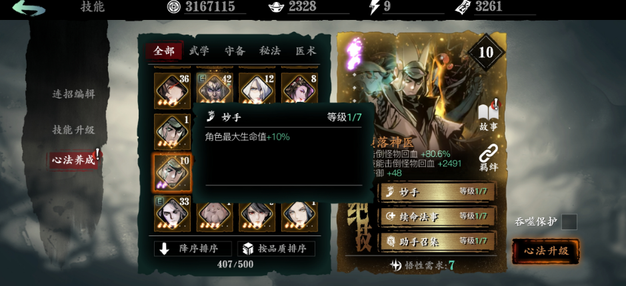Switch to the 医术 tab
Image resolution: width=626 pixels, height=286 pixels.
(x=306, y=51)
